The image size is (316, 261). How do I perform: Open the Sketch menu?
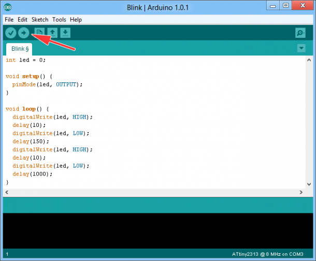[x=40, y=20]
